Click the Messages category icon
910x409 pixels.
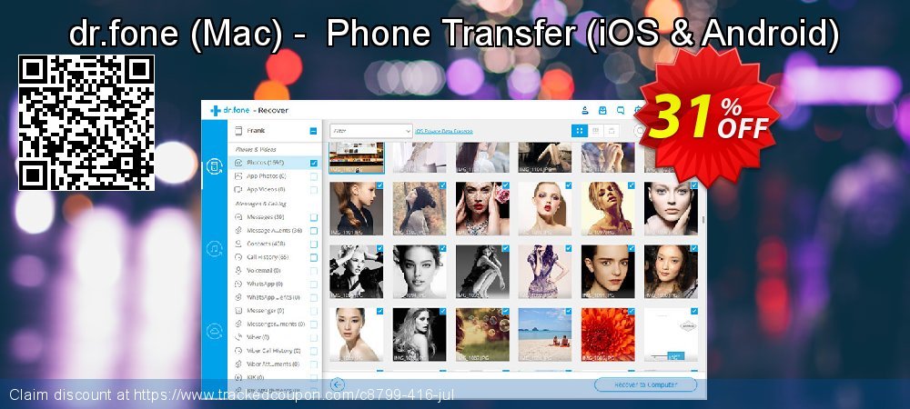238,216
